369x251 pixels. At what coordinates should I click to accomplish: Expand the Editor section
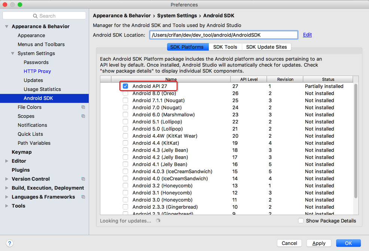click(7, 161)
